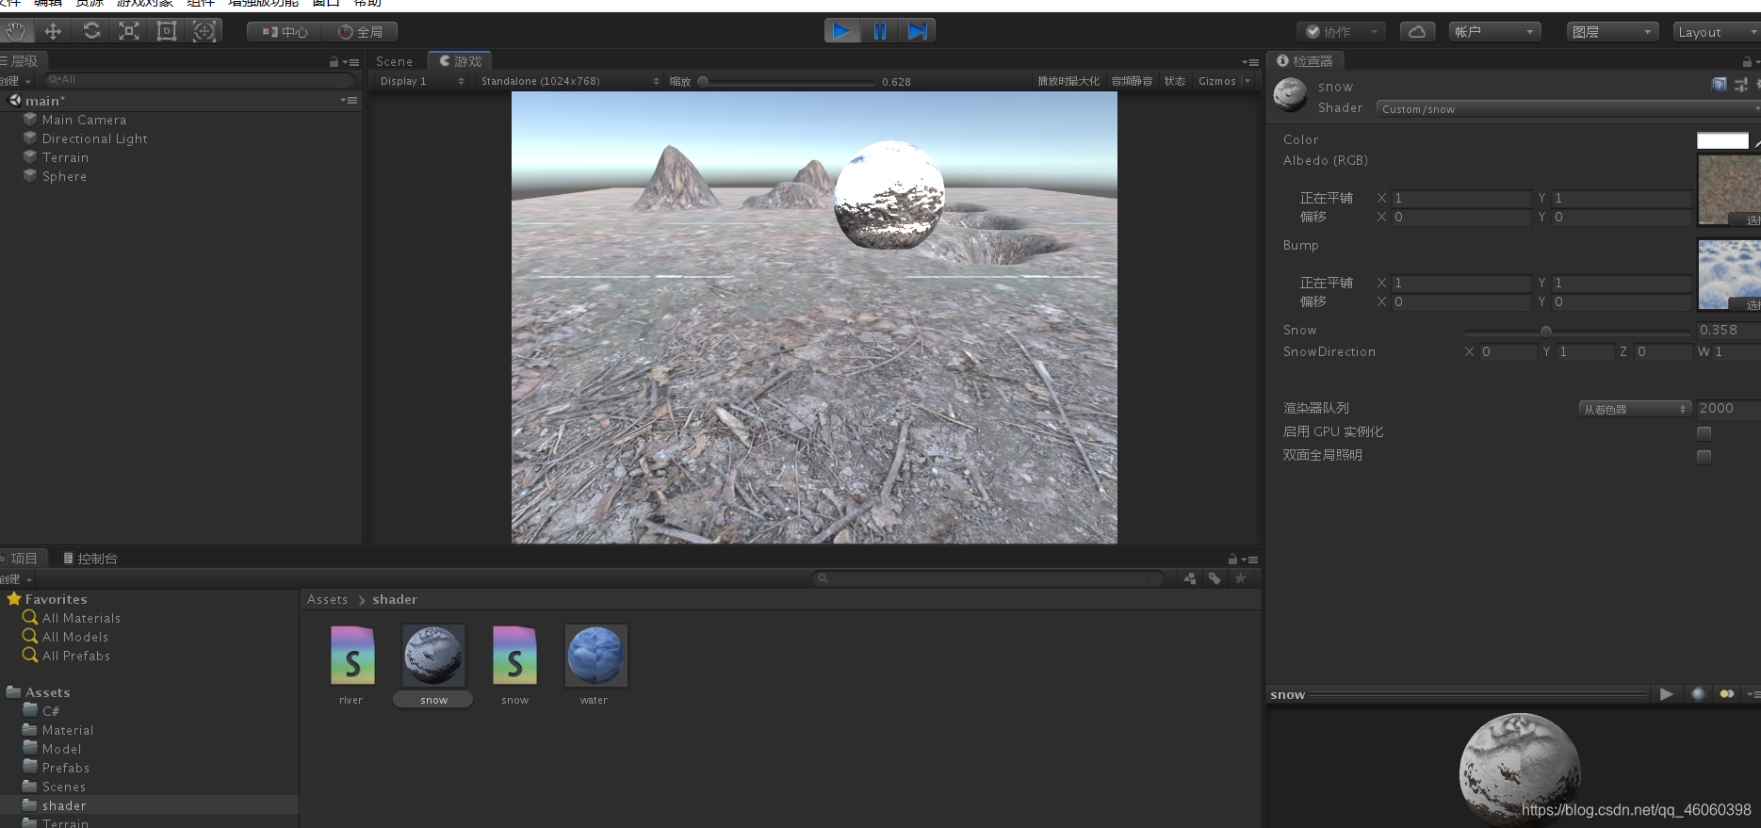Open Display 1 dropdown
Viewport: 1761px width, 828px height.
tap(420, 81)
